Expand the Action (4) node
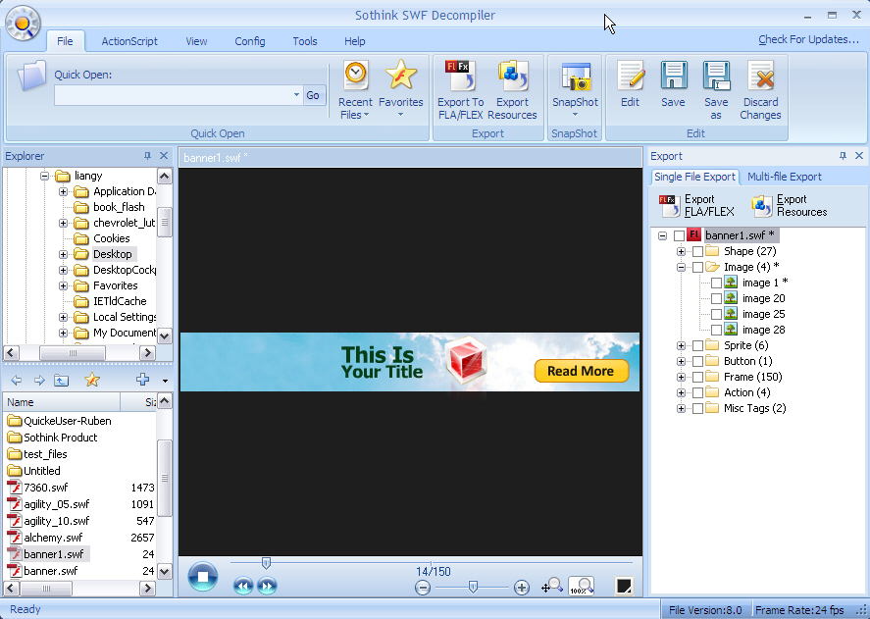 tap(681, 392)
